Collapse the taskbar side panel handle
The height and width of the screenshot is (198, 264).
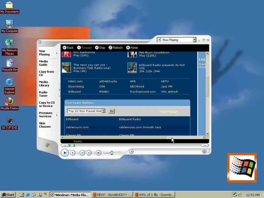coord(60,90)
